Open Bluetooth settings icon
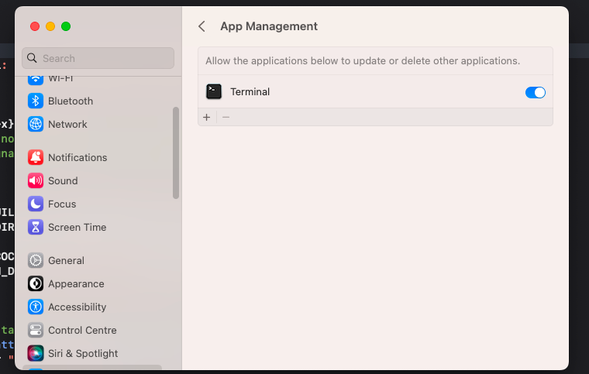Screen dimensions: 589x374 coord(36,101)
